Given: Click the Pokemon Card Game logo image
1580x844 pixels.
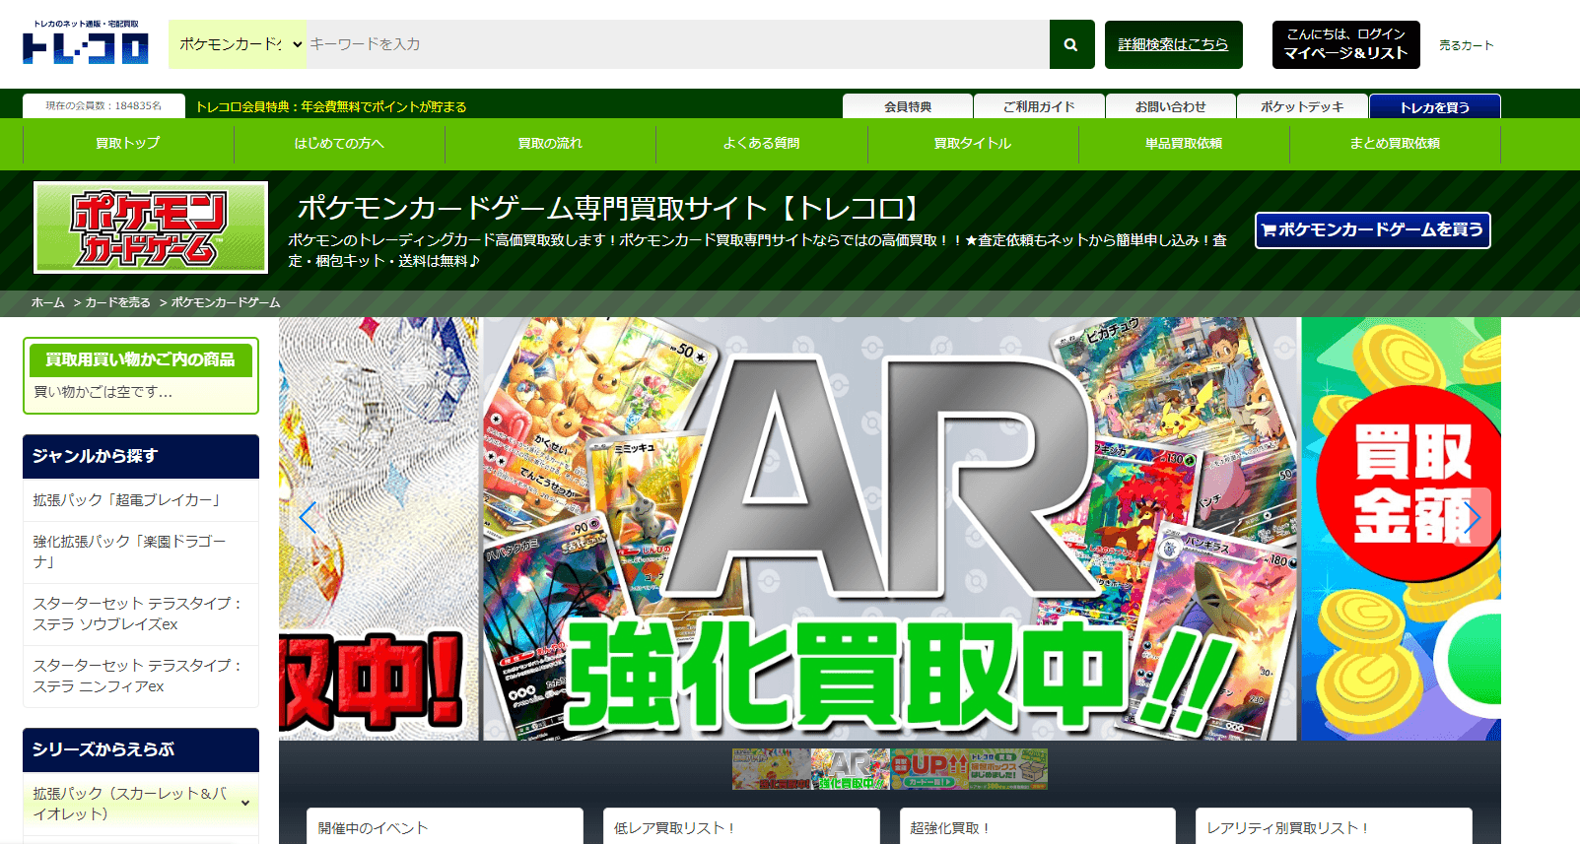Looking at the screenshot, I should [151, 227].
